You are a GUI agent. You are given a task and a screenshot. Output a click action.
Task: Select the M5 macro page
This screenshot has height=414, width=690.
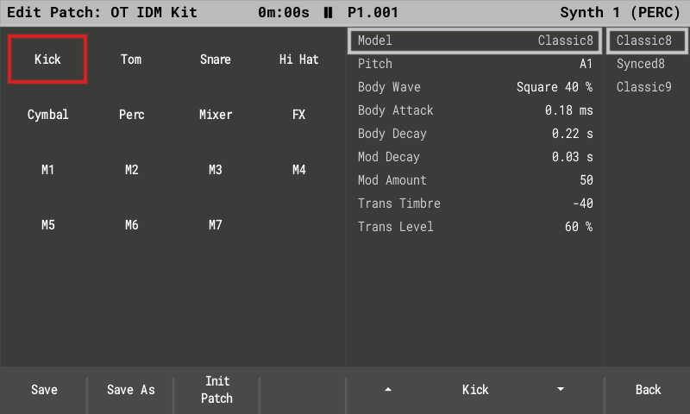(47, 225)
